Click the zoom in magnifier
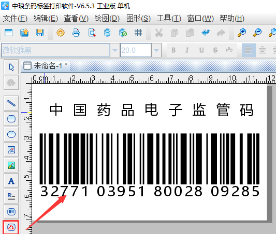Screen dimensions: 276x234 click(242, 33)
